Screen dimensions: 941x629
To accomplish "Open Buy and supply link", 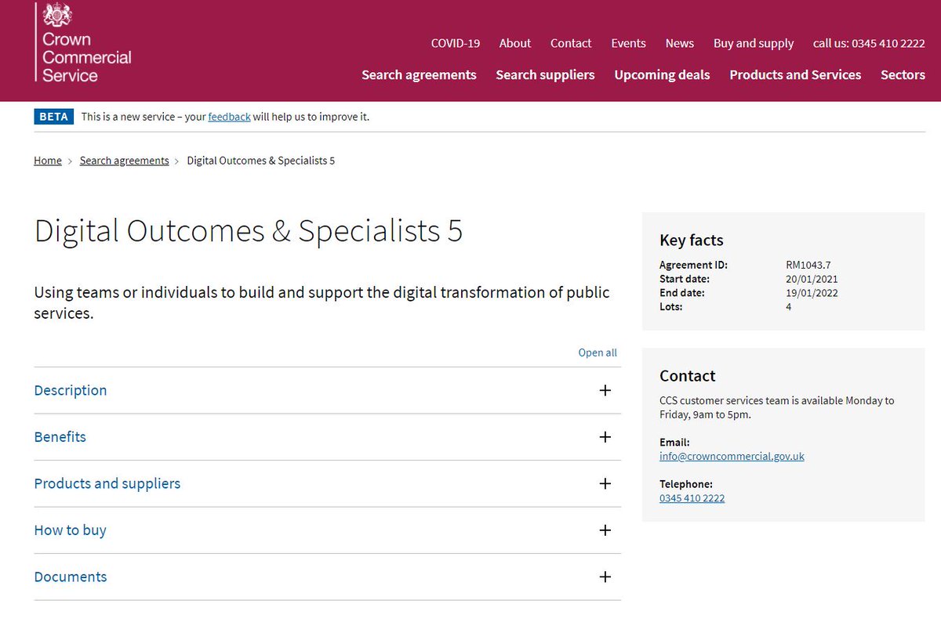I will (x=754, y=43).
